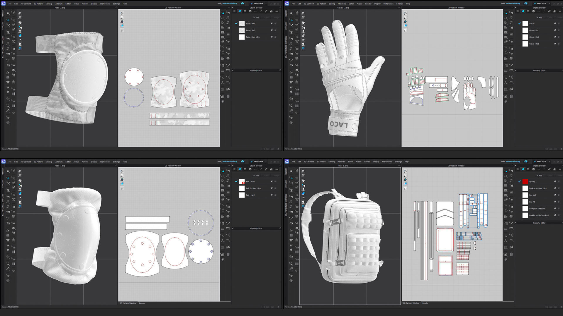Click the textured surface display icon in Pads-2 3D view
563x316 pixels.
(x=20, y=35)
